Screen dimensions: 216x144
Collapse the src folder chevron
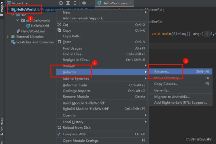13,15
